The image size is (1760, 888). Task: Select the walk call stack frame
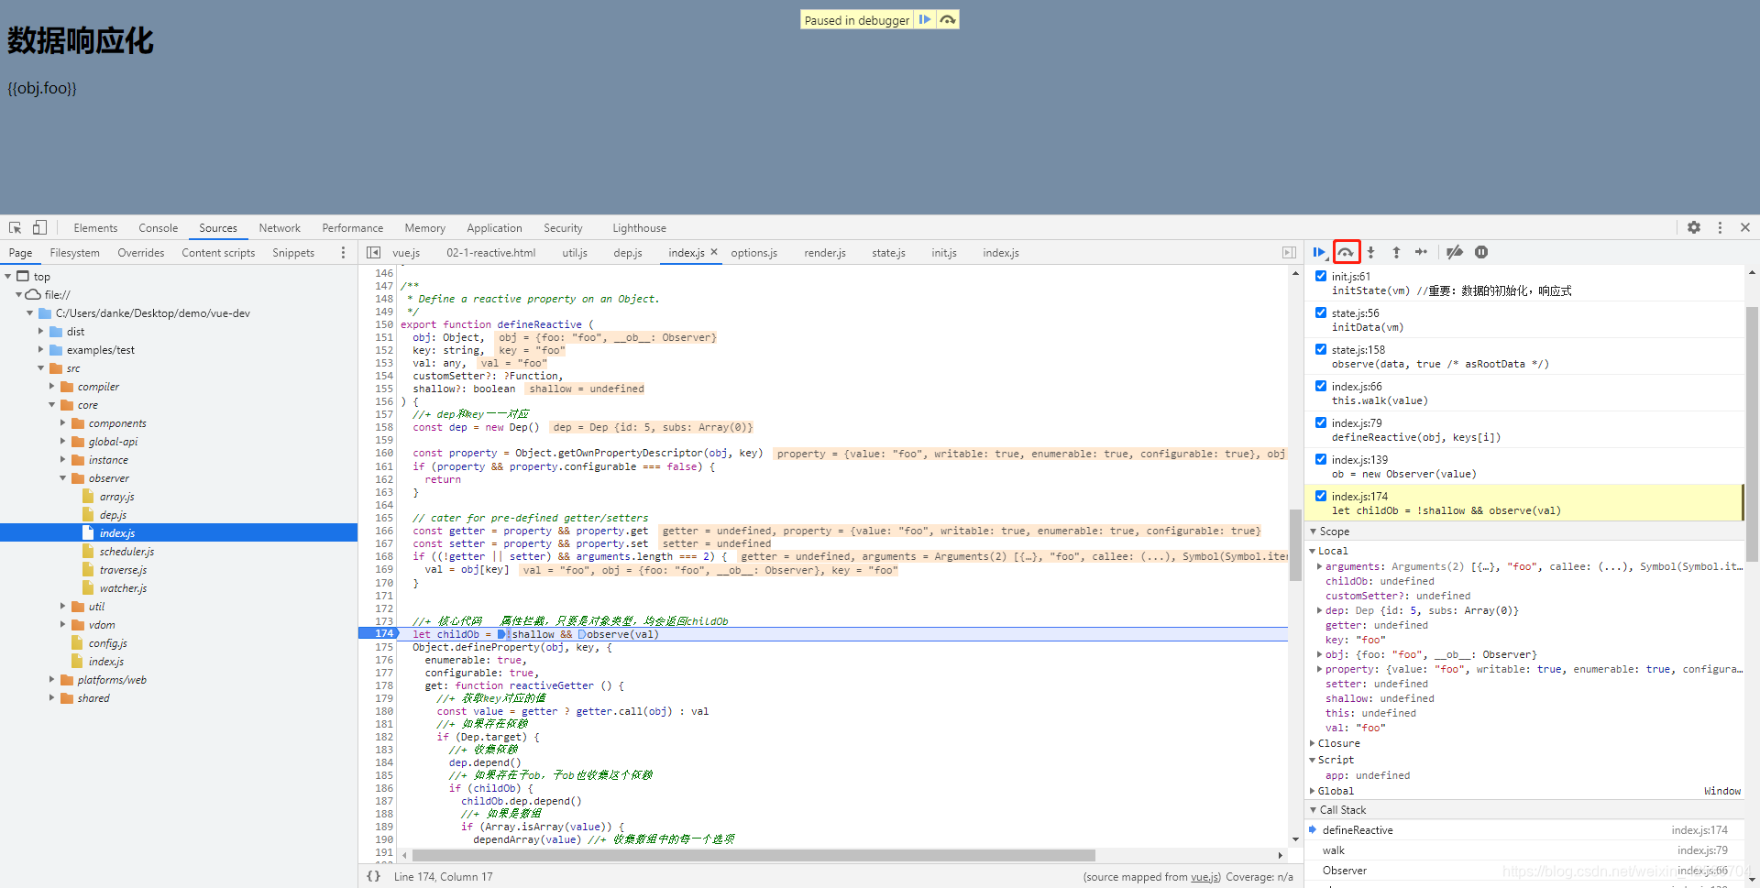1524,850
